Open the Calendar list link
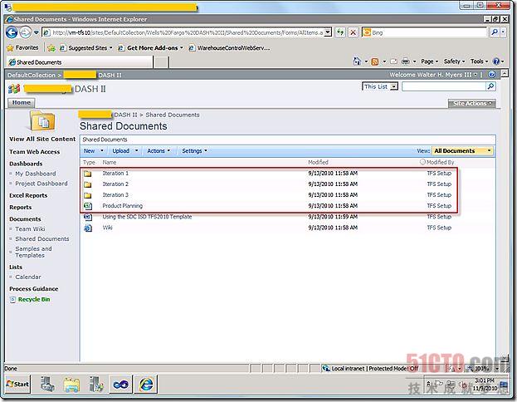Viewport: 517px width, 402px height. pyautogui.click(x=28, y=277)
